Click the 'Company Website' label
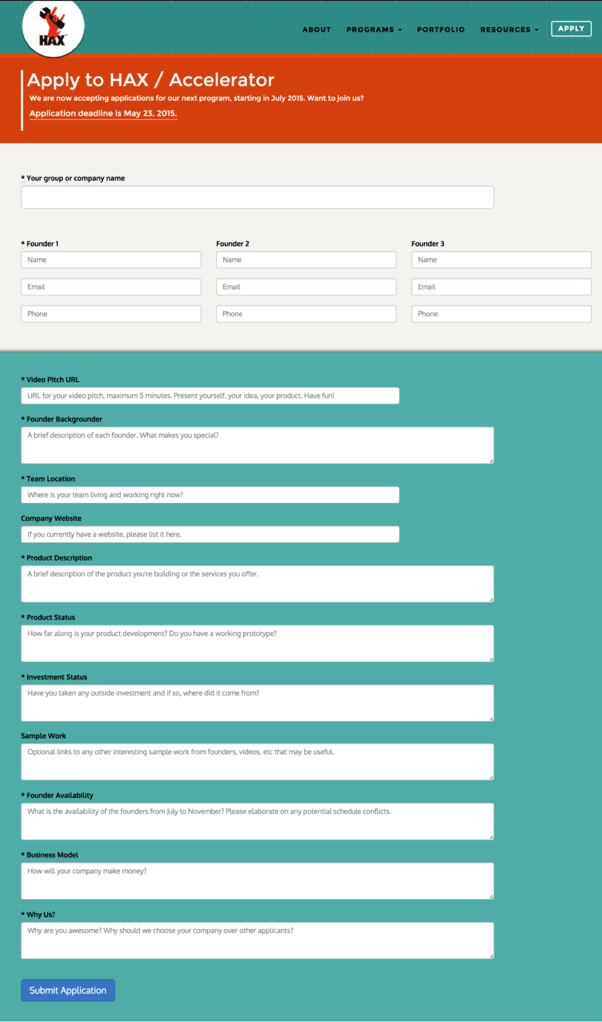Viewport: 602px width, 1022px height. pos(51,518)
